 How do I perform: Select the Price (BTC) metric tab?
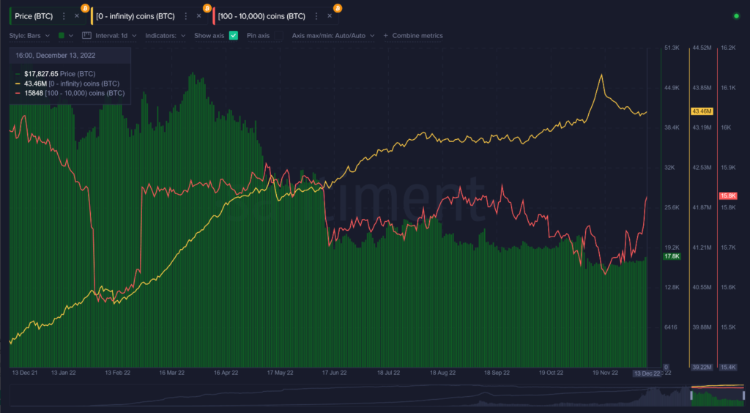34,15
